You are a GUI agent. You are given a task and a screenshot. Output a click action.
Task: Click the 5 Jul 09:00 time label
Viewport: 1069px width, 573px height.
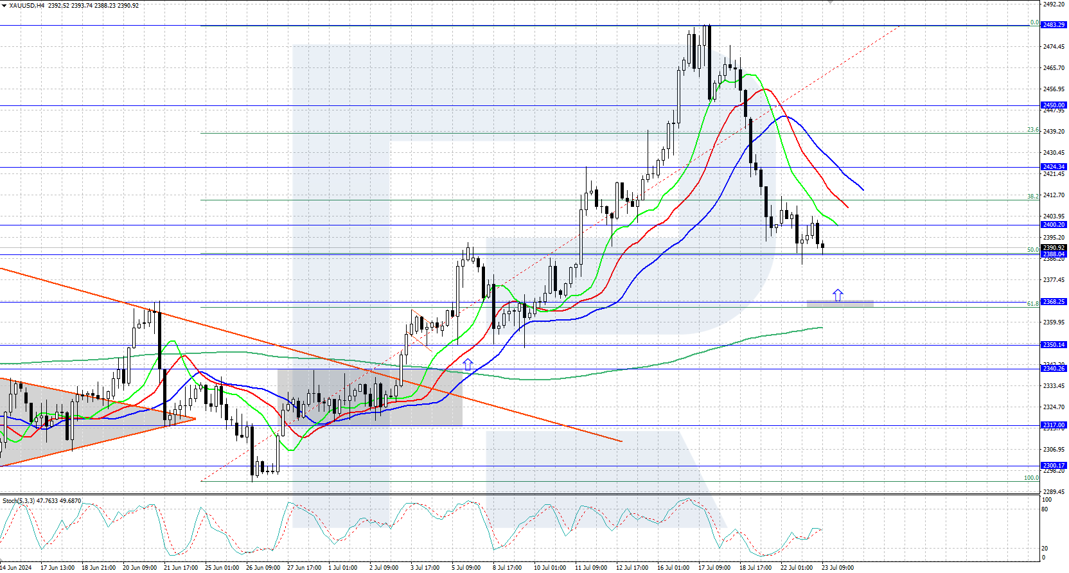(466, 568)
